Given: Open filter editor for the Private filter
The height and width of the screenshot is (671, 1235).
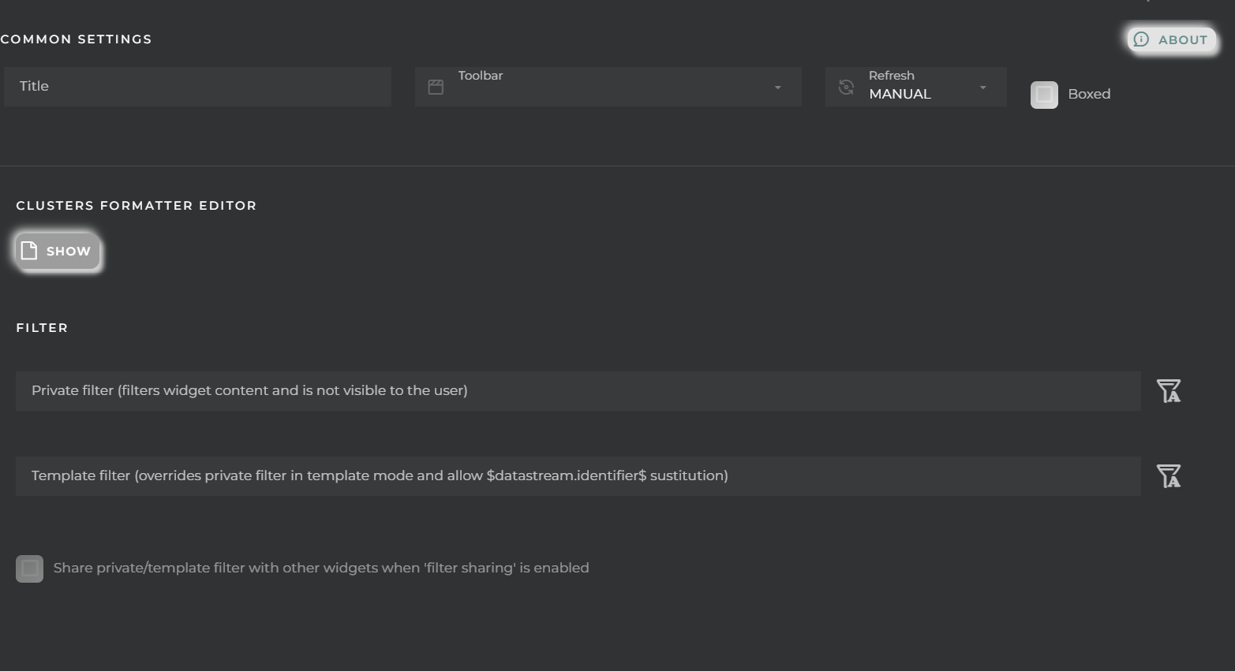Looking at the screenshot, I should (x=1169, y=391).
